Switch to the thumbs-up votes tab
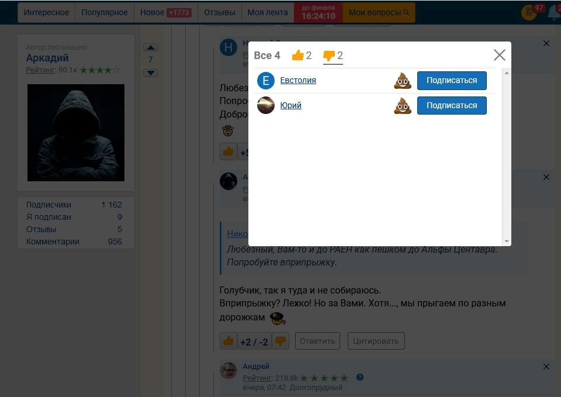The width and height of the screenshot is (561, 397). tap(302, 56)
